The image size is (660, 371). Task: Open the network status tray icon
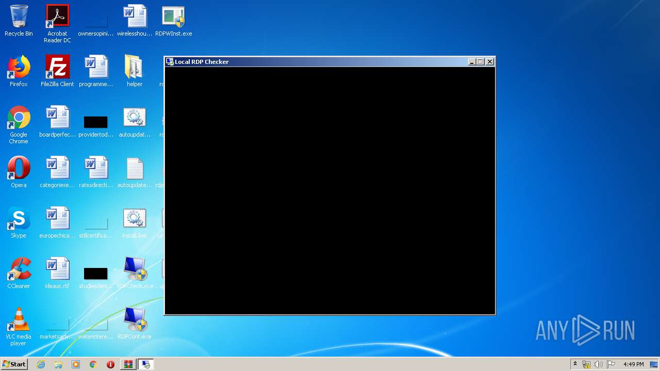[x=586, y=364]
